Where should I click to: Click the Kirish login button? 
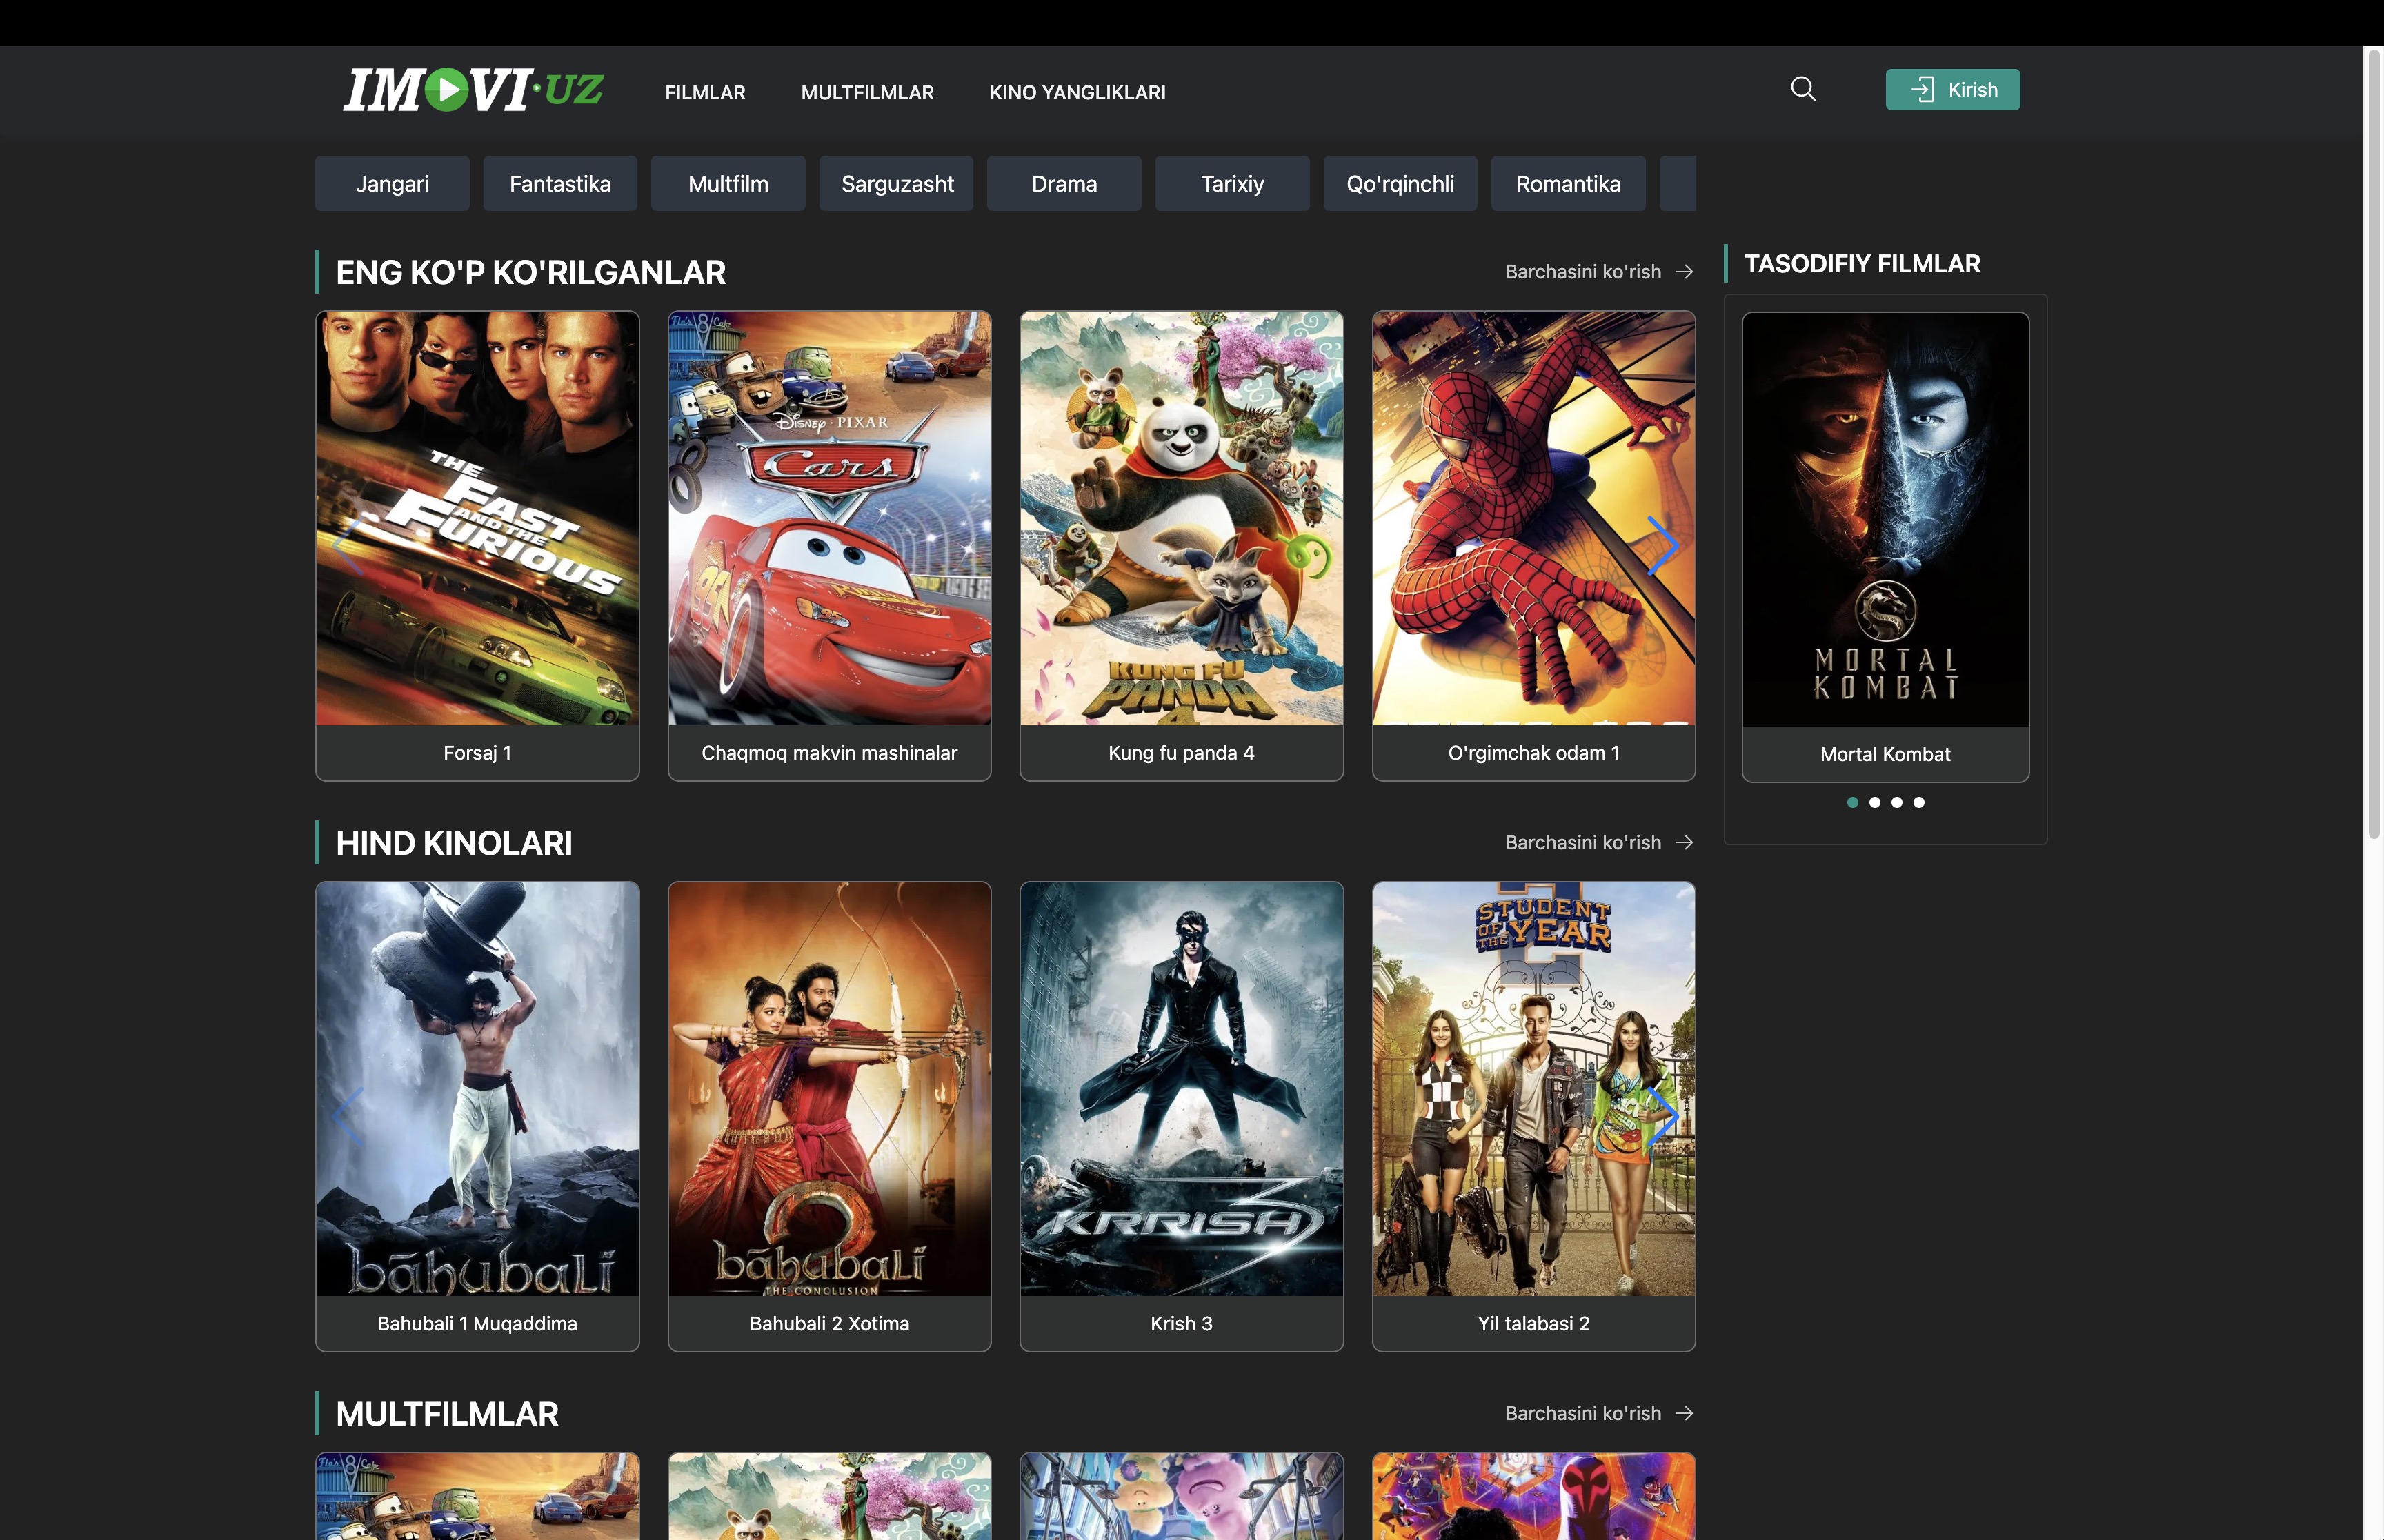[x=1951, y=90]
